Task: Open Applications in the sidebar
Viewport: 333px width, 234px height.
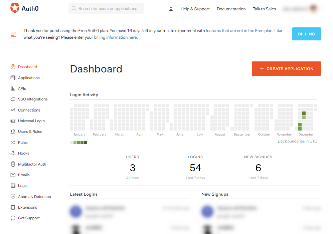Action: [x=29, y=78]
